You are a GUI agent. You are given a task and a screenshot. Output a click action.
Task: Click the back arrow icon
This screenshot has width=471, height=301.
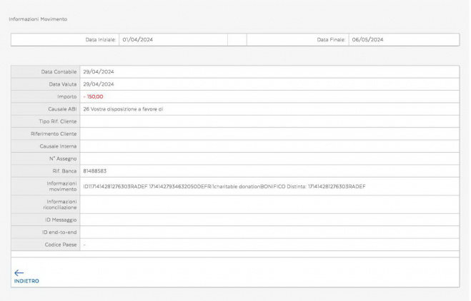19,272
